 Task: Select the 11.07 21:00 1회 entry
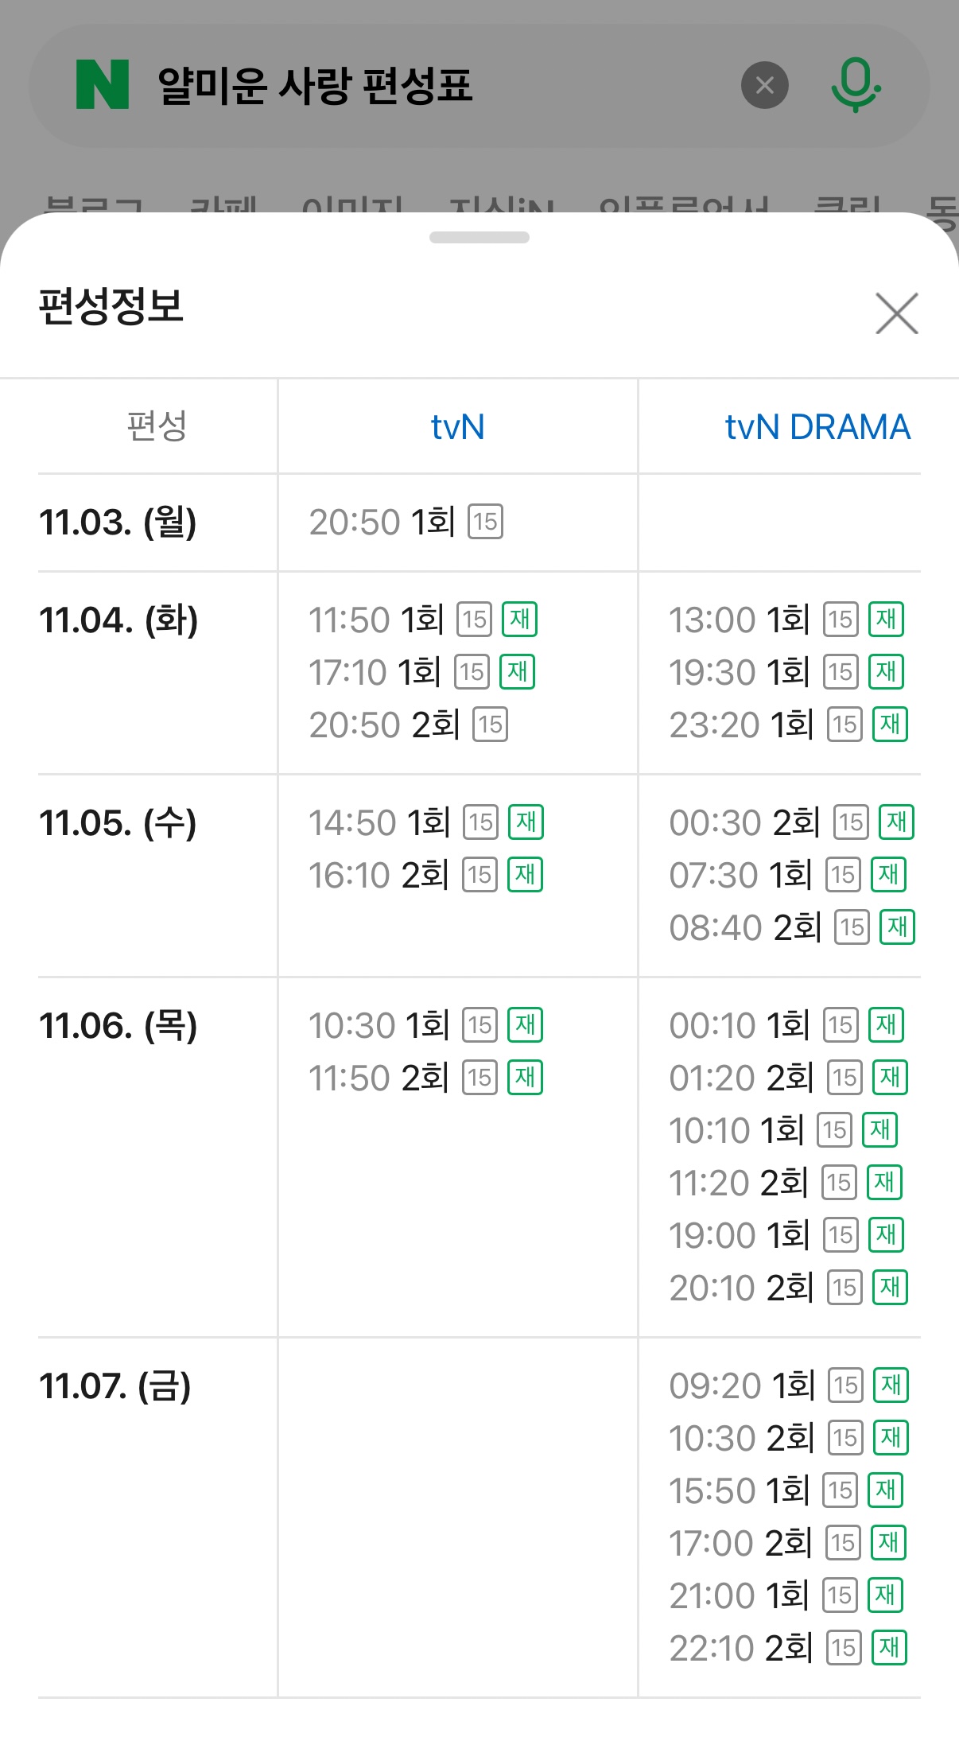coord(739,1595)
